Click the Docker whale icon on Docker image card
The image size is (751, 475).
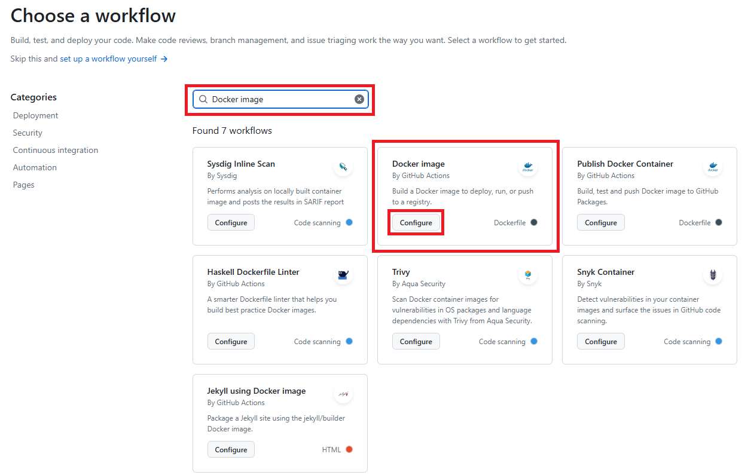pos(527,167)
